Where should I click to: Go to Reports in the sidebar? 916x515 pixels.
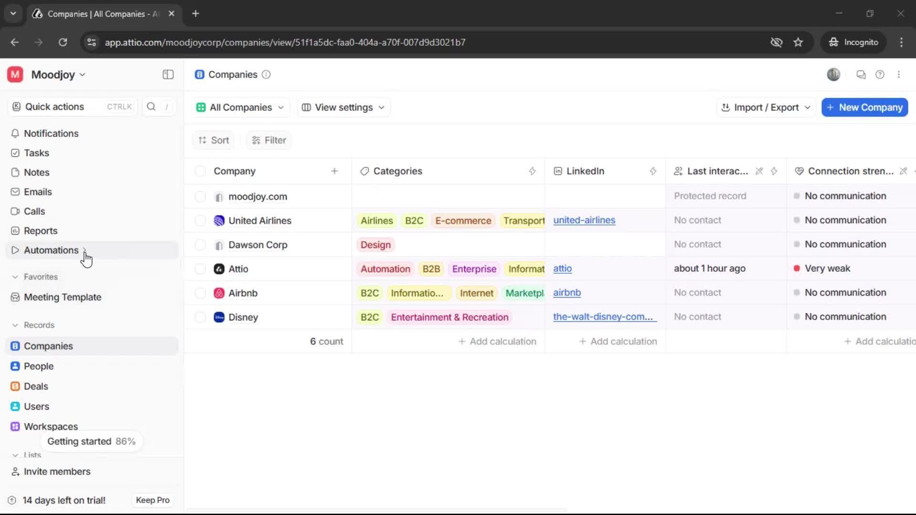(41, 231)
